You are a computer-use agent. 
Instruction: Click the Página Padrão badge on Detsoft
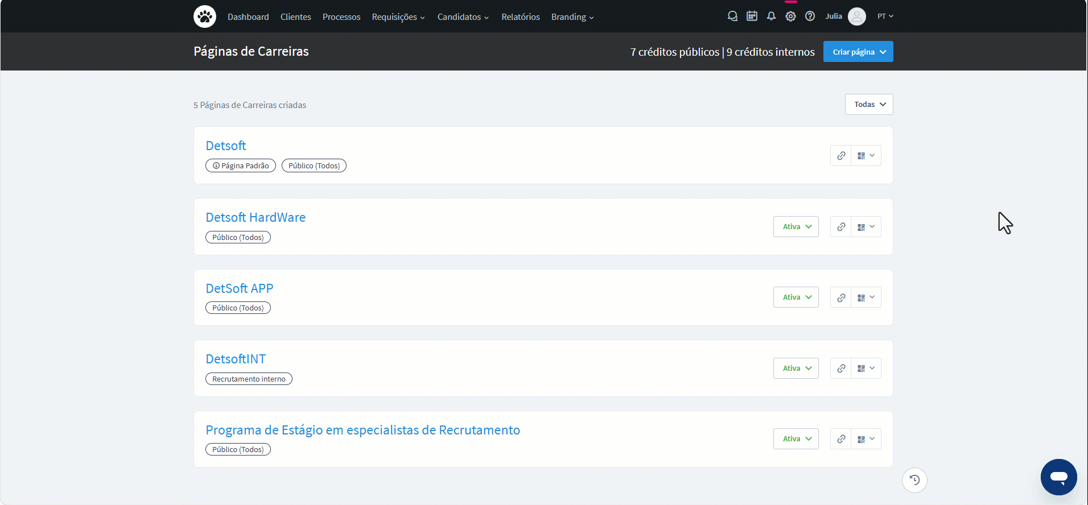click(x=241, y=166)
